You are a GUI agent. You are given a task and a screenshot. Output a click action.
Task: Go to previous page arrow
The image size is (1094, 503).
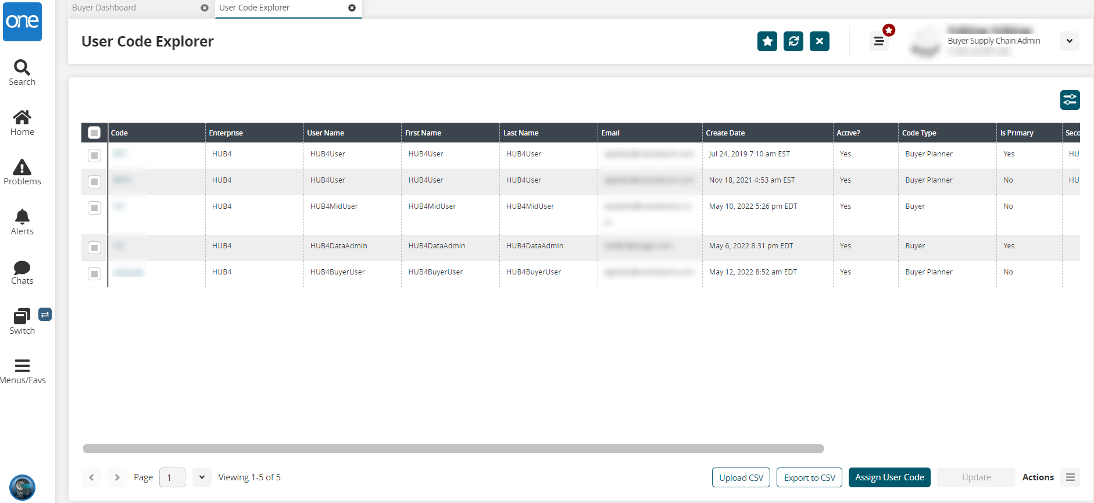(91, 477)
